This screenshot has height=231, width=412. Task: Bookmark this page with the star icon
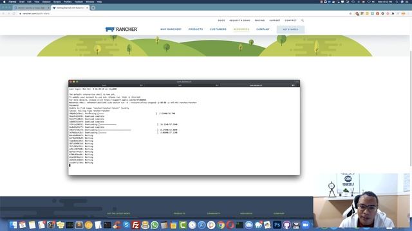pos(350,13)
